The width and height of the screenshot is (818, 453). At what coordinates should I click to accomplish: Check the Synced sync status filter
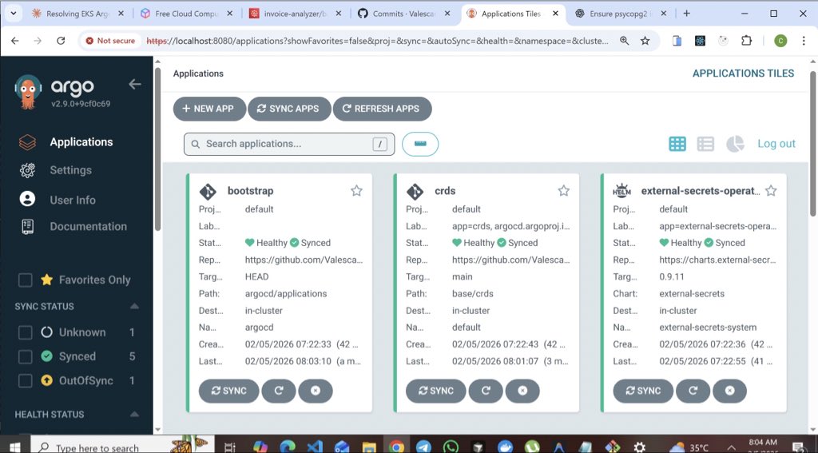25,356
